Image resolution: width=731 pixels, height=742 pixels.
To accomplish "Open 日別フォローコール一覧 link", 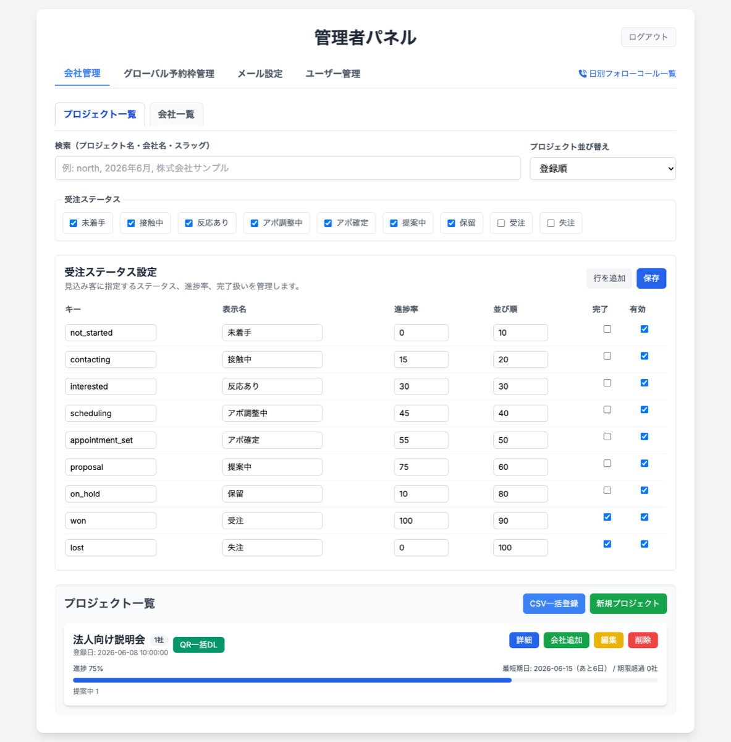I will tap(627, 74).
